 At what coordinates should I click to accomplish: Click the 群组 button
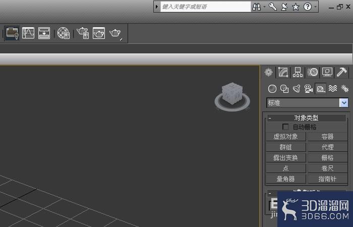286,147
